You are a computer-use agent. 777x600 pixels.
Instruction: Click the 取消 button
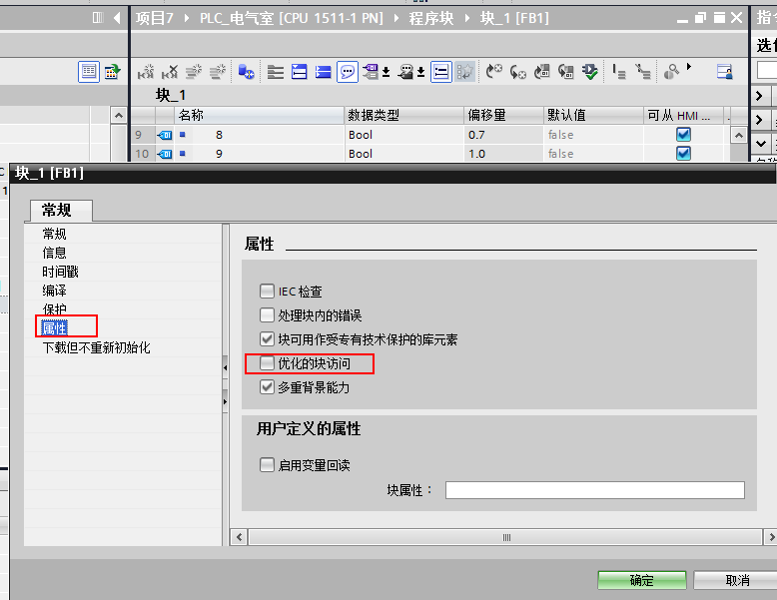pos(736,580)
